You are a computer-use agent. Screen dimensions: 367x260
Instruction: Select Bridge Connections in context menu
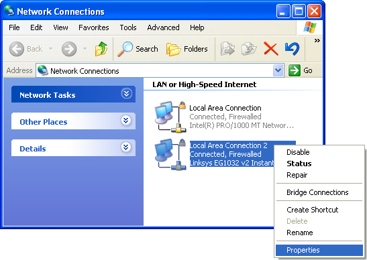click(x=319, y=192)
